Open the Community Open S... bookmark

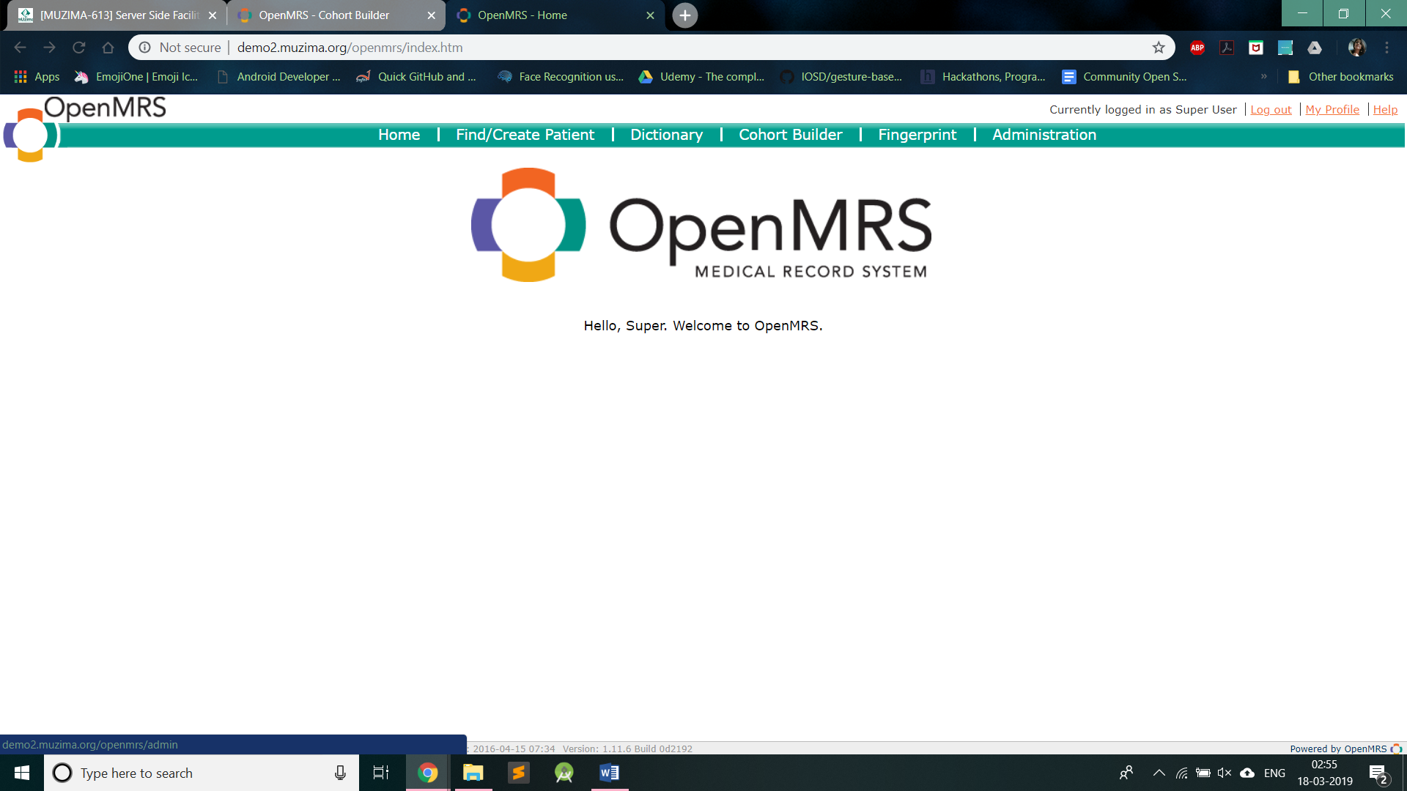tap(1125, 77)
